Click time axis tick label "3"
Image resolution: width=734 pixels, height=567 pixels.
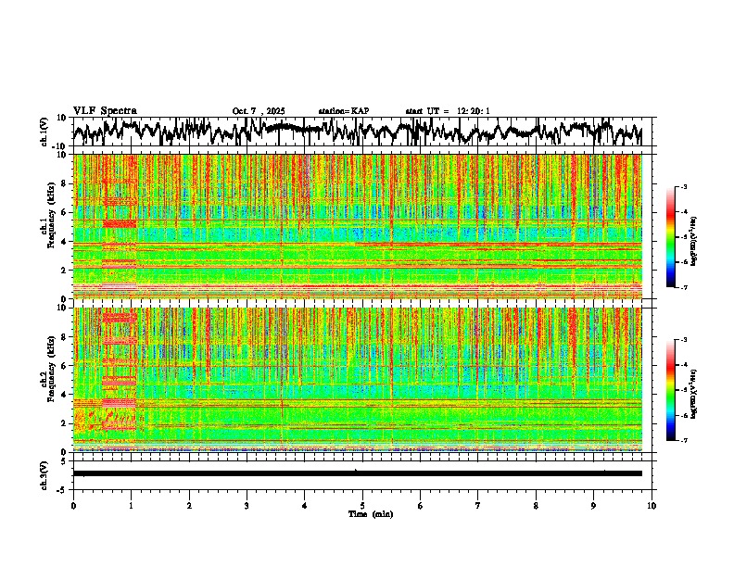click(x=247, y=506)
